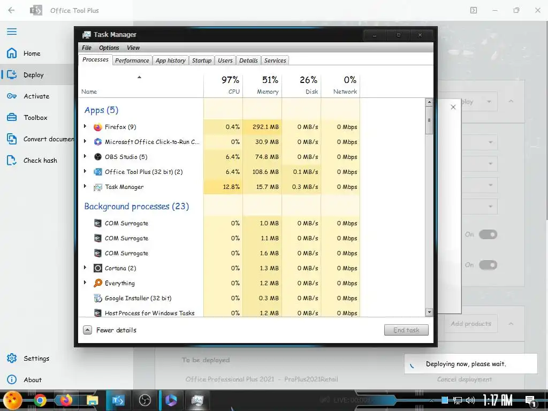
Task: Click scrollbar up arrow in process list
Action: coord(429,102)
